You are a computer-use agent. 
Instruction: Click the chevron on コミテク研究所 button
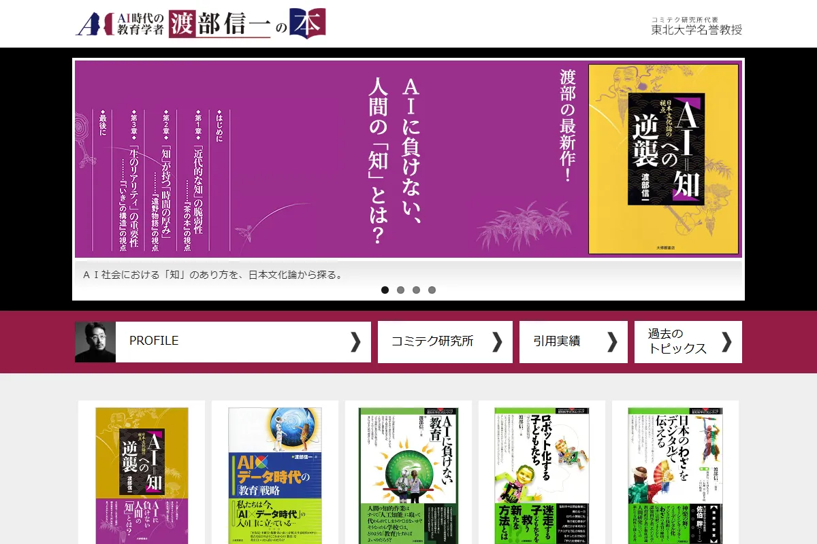click(496, 342)
